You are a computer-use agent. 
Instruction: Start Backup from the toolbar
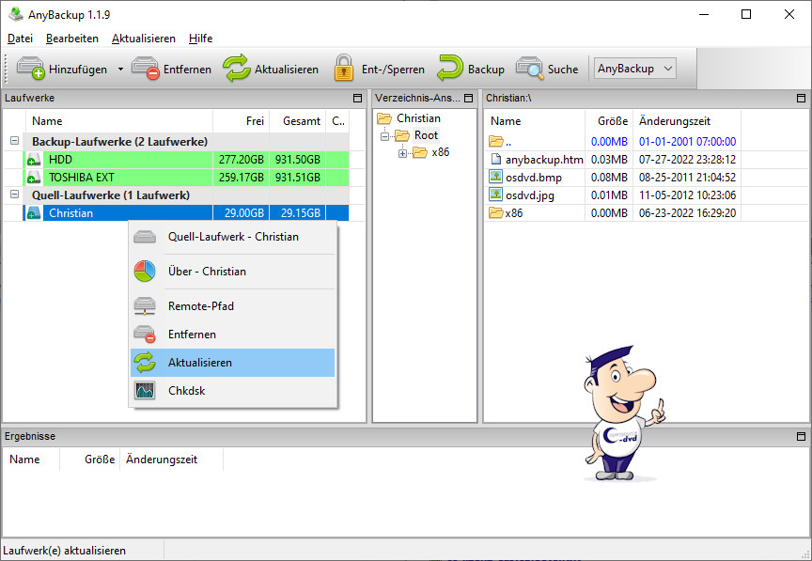coord(450,69)
